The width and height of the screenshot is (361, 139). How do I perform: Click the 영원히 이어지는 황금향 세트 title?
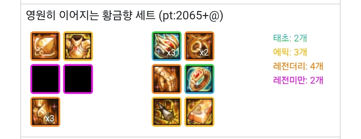click(x=91, y=16)
